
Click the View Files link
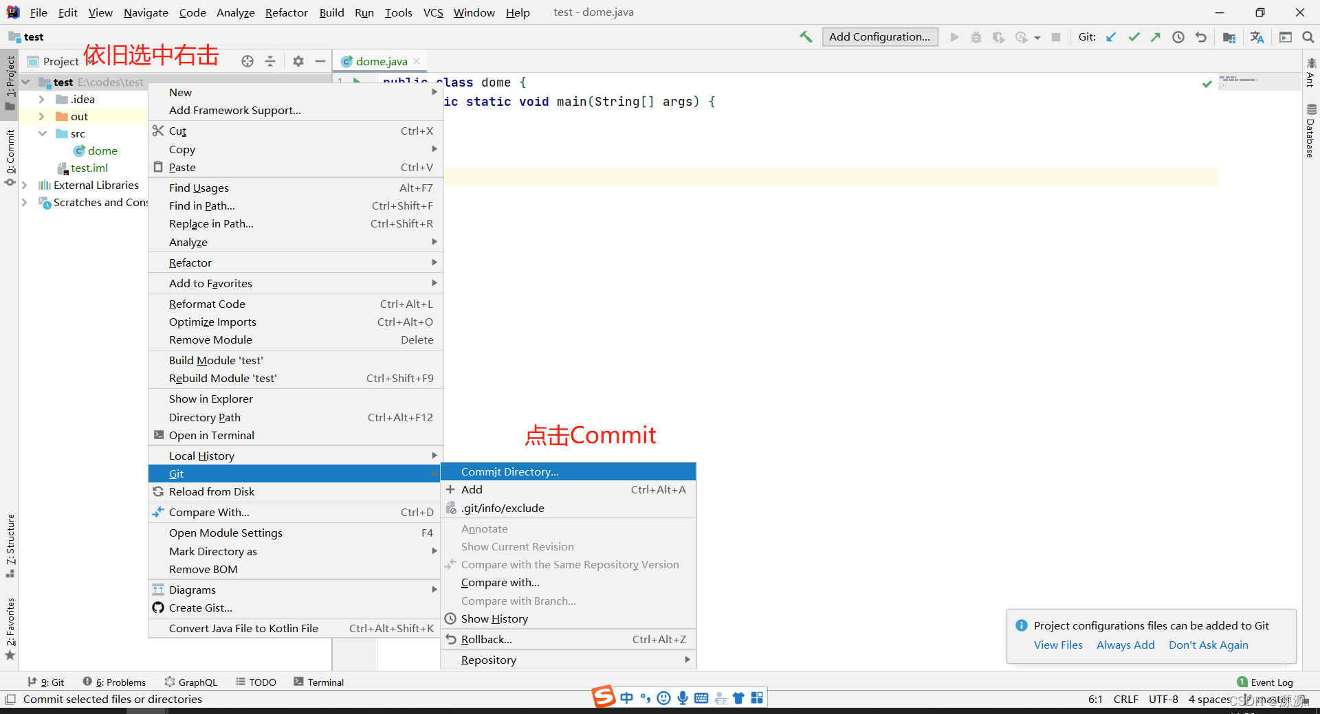click(x=1058, y=645)
